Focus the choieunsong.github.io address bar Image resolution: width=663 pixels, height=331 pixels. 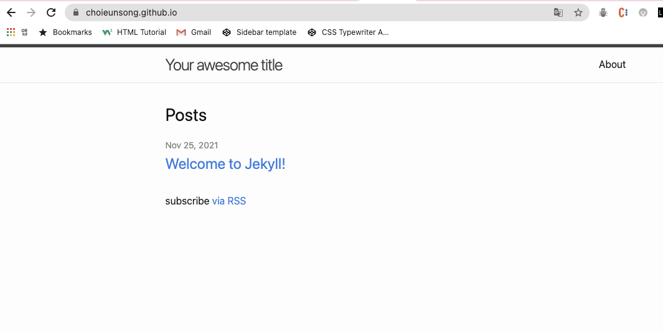(x=313, y=12)
